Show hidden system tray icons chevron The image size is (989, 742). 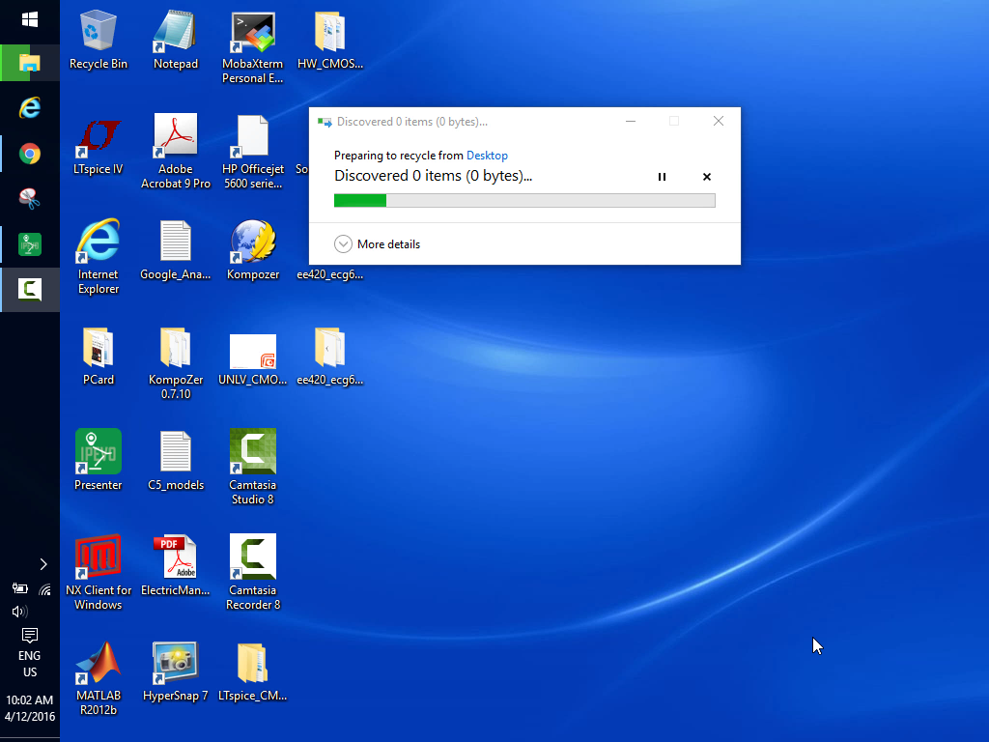click(x=42, y=564)
